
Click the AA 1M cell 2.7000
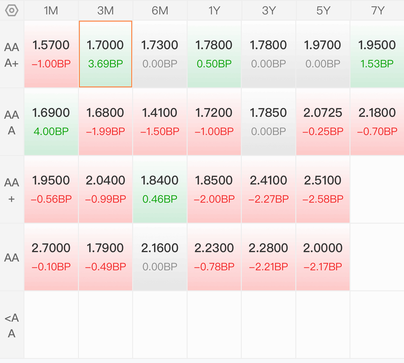tap(51, 257)
